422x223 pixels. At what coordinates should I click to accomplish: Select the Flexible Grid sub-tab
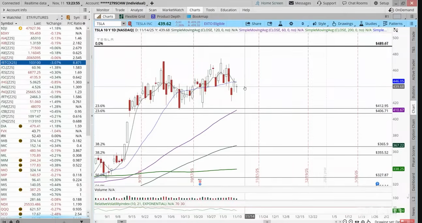(132, 16)
